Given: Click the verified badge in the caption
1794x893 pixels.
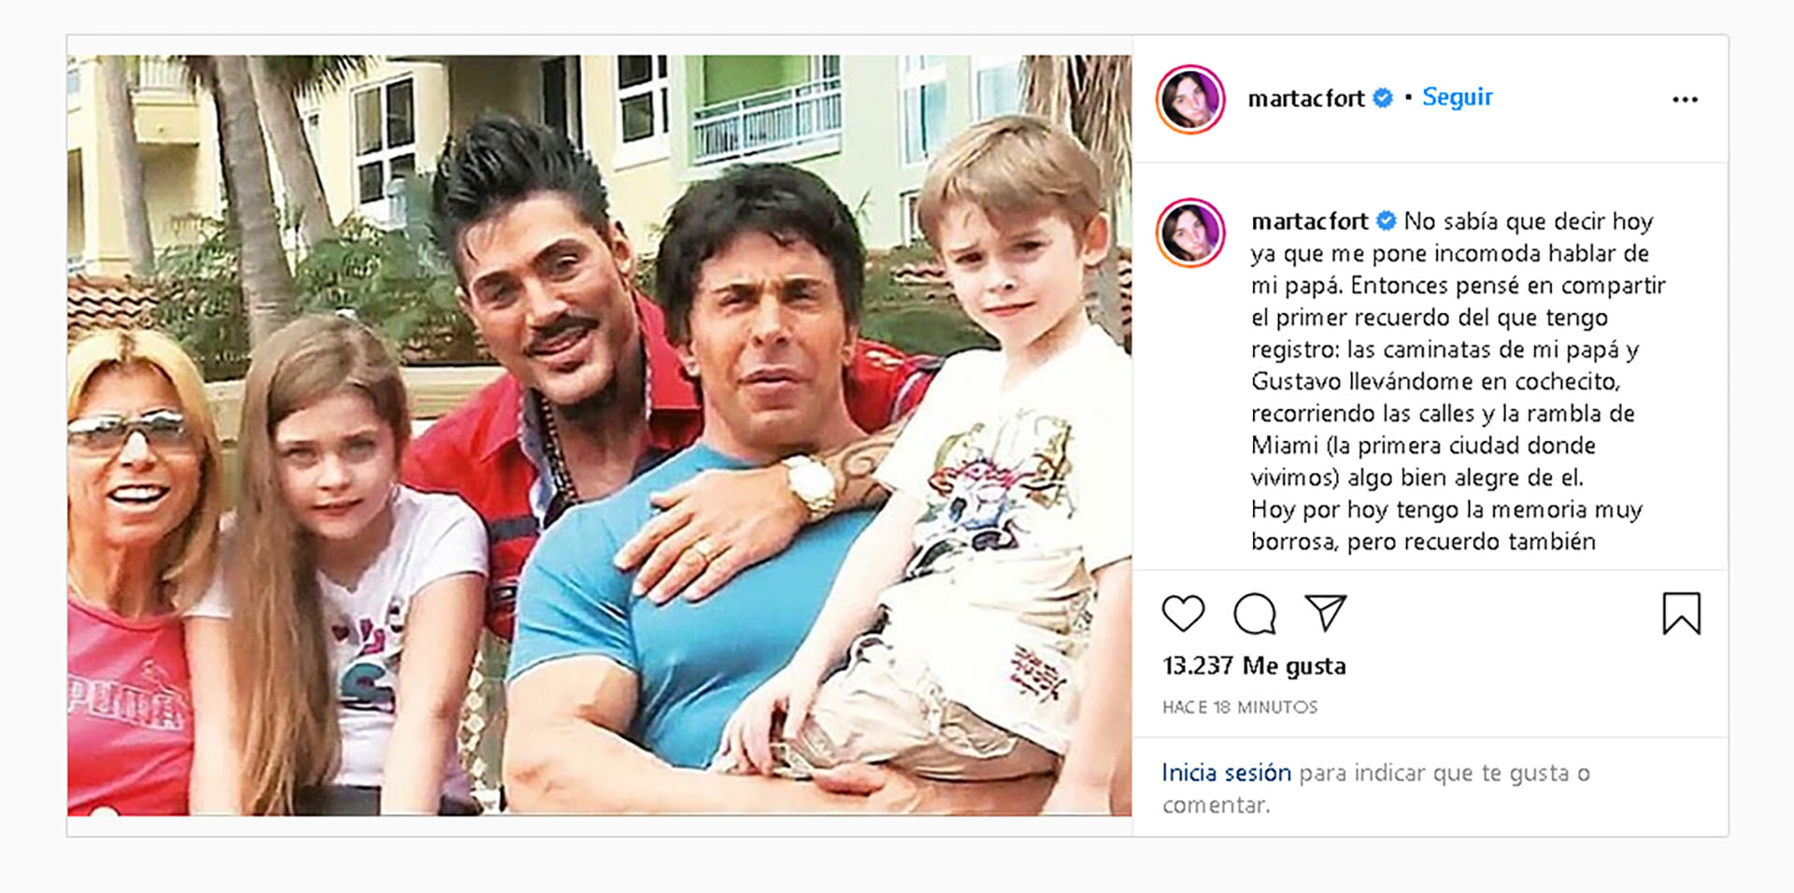Looking at the screenshot, I should (1387, 221).
